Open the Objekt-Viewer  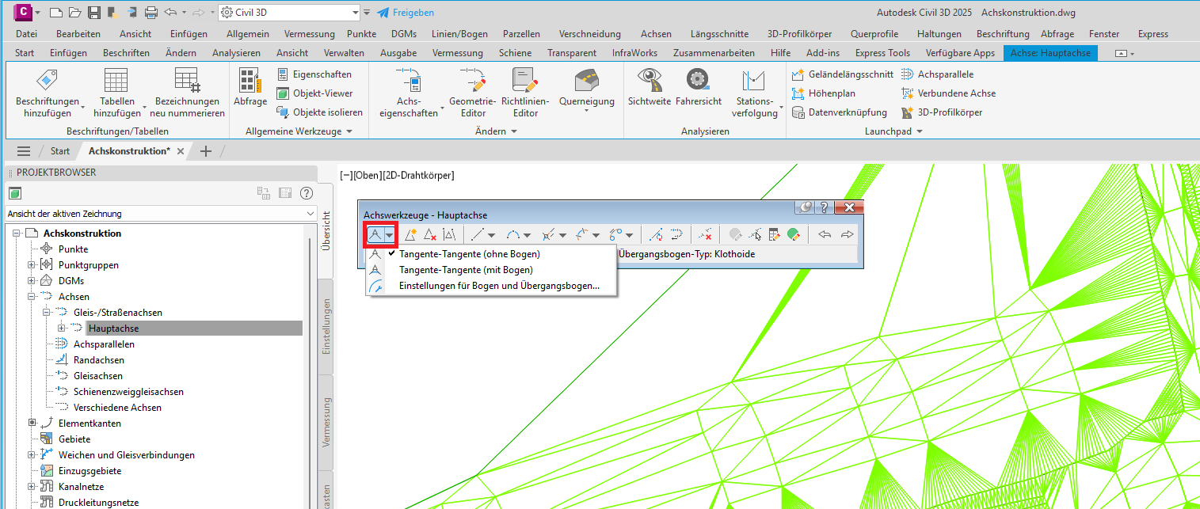(314, 93)
